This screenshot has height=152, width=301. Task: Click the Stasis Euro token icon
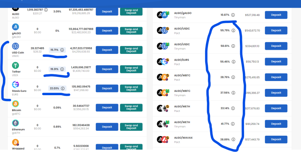pos(15,85)
